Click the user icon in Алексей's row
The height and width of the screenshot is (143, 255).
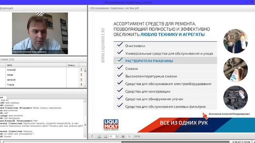81,70
